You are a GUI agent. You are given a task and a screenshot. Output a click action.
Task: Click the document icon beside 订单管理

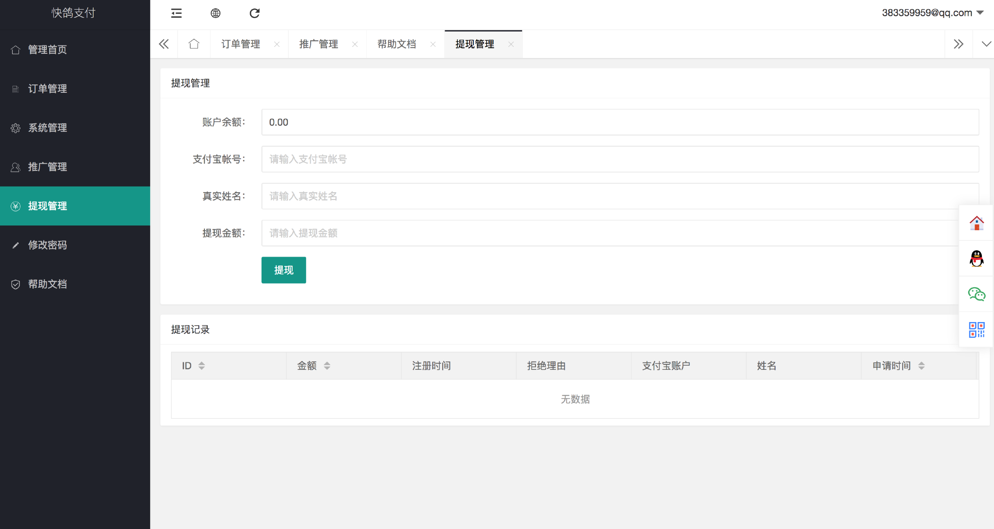point(15,89)
